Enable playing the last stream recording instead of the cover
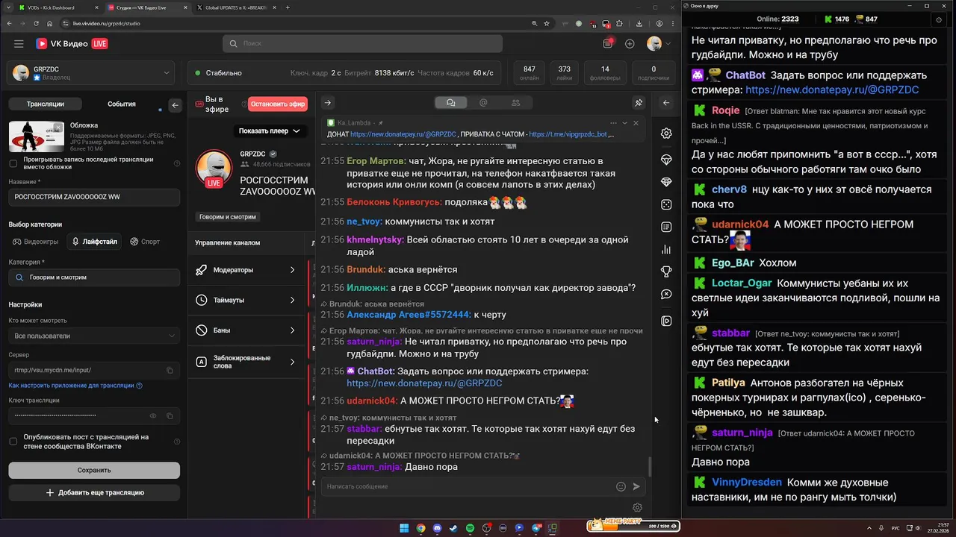The width and height of the screenshot is (956, 537). click(13, 163)
